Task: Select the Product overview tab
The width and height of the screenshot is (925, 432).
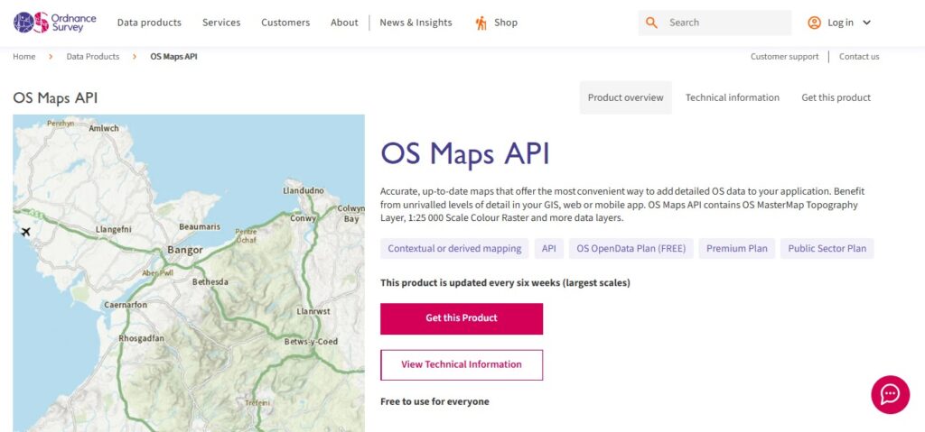Action: click(x=625, y=97)
